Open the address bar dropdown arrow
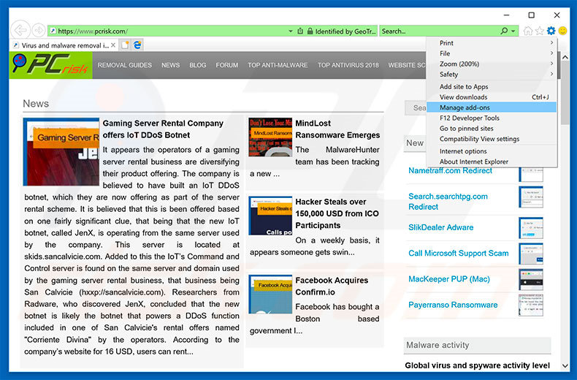The image size is (577, 380). coord(291,31)
